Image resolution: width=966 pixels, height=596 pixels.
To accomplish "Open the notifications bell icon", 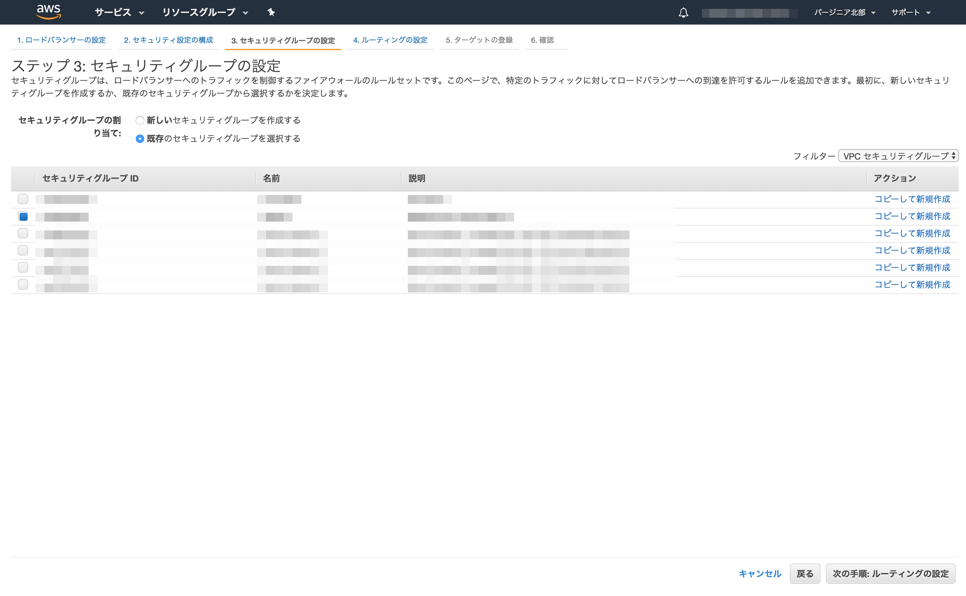I will (x=683, y=13).
